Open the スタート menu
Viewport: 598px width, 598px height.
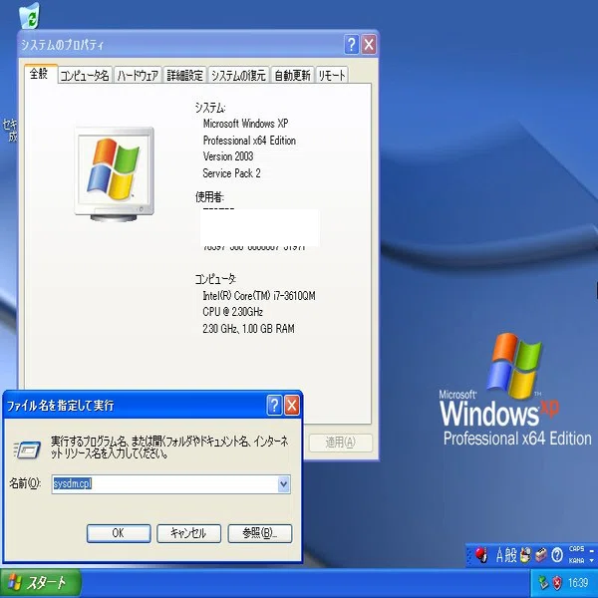click(40, 583)
